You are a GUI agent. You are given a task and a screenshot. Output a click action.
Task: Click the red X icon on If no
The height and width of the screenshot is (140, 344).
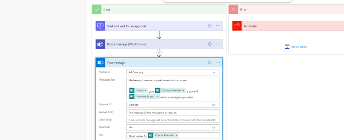(x=233, y=10)
